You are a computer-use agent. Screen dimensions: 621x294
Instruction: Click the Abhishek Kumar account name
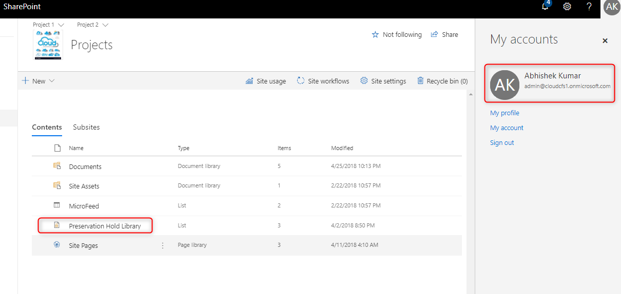click(x=553, y=76)
